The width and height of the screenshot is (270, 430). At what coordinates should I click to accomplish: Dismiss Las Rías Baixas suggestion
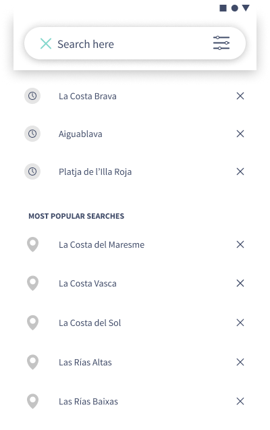(x=240, y=402)
